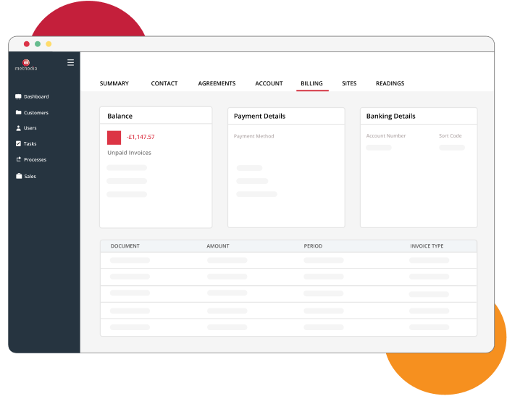This screenshot has height=404, width=507.
Task: Click the Balance card heading
Action: (x=120, y=116)
